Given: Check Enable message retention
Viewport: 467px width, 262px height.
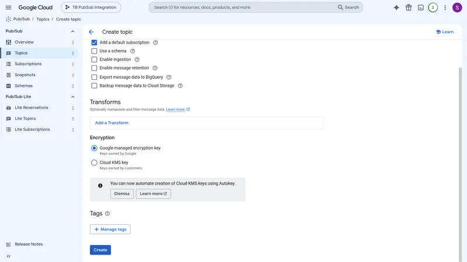Looking at the screenshot, I should pyautogui.click(x=94, y=68).
